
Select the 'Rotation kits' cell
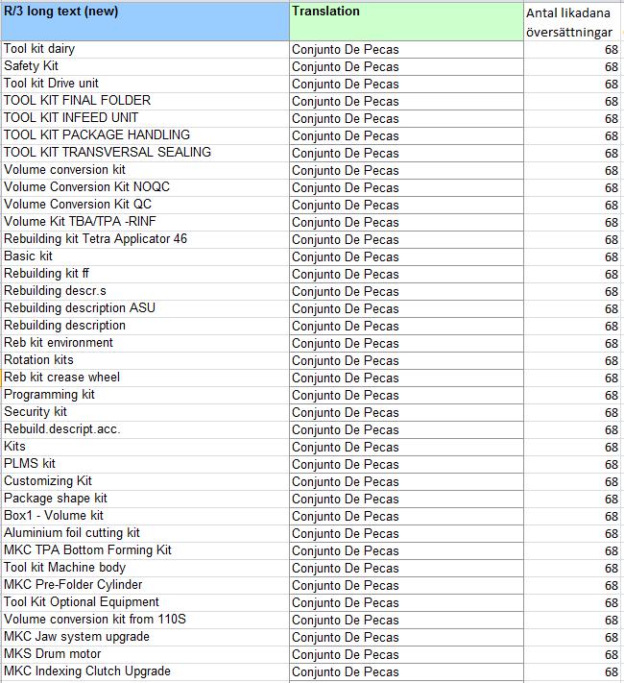point(145,360)
